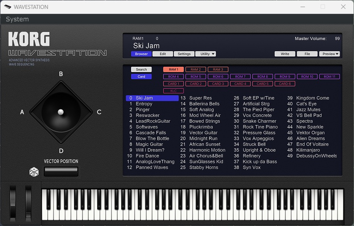Click the pitch bend wheel
This screenshot has height=226, width=354.
(13, 202)
